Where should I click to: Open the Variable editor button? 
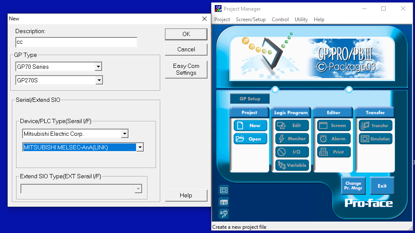[292, 165]
